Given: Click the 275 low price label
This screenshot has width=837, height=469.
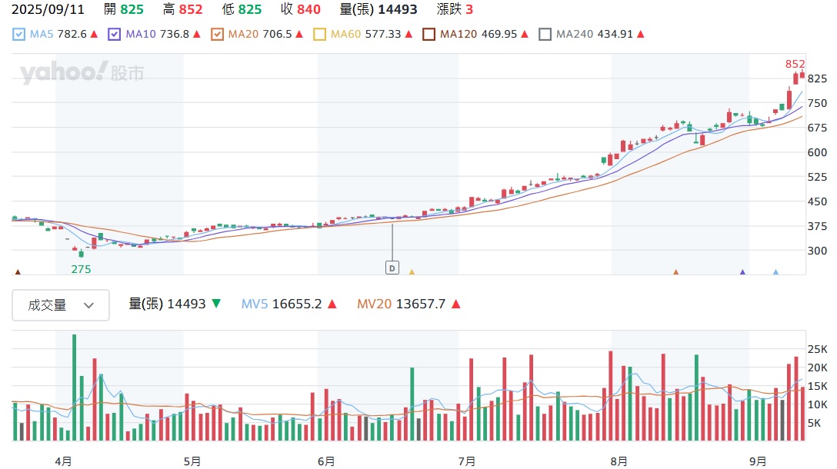Looking at the screenshot, I should pyautogui.click(x=81, y=269).
